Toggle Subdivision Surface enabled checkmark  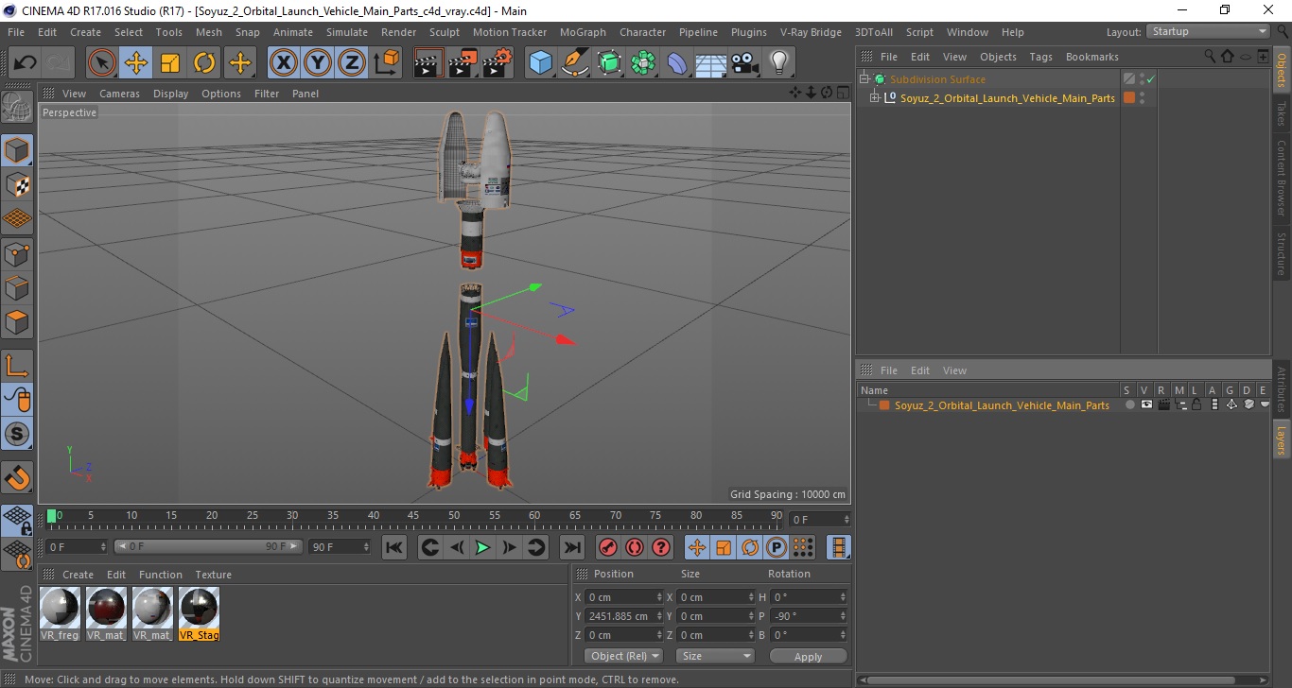pyautogui.click(x=1151, y=79)
